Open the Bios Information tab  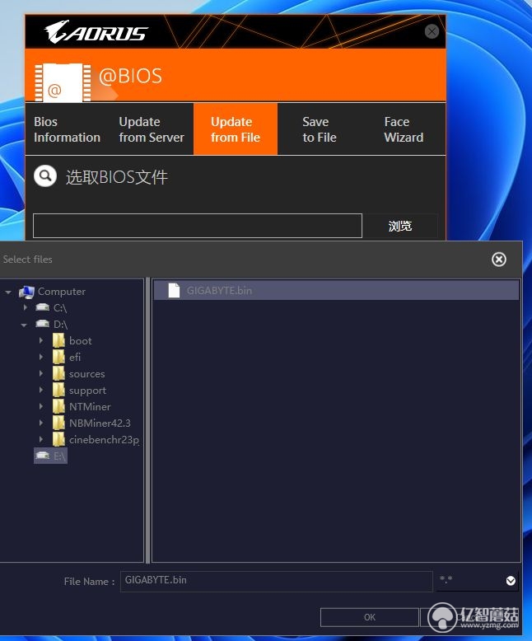tap(67, 129)
